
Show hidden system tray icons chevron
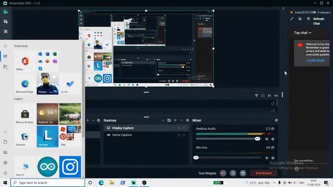274,182
